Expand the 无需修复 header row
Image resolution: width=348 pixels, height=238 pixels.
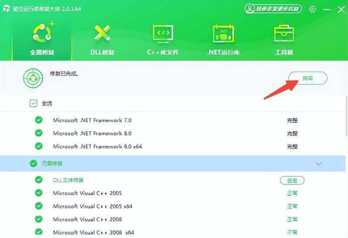[x=173, y=164]
